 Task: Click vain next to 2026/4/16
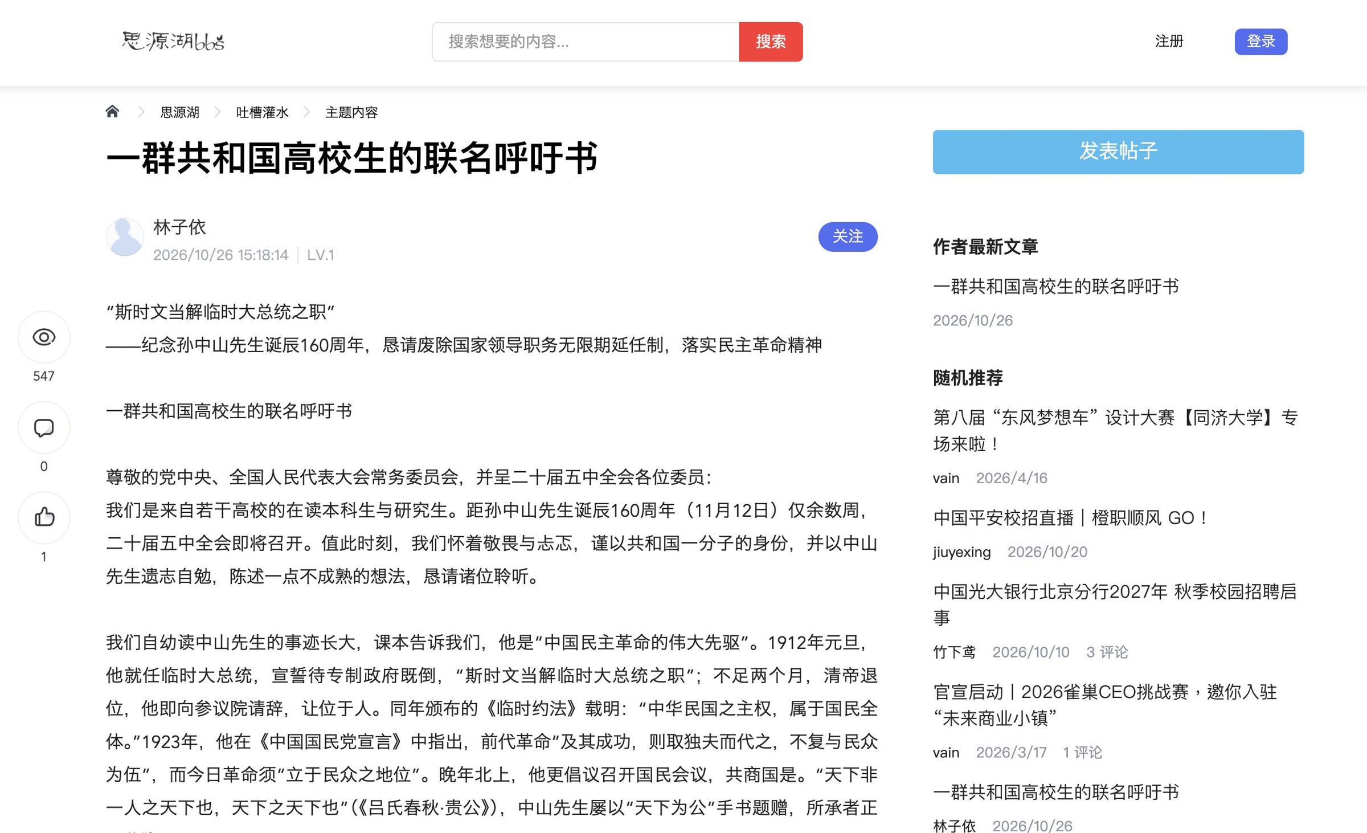click(946, 477)
